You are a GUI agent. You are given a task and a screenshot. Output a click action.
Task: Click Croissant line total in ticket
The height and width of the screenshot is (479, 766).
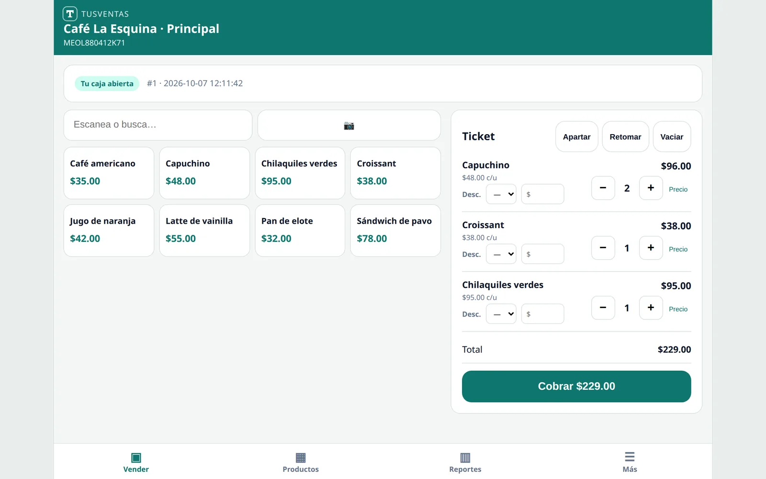[x=676, y=226]
